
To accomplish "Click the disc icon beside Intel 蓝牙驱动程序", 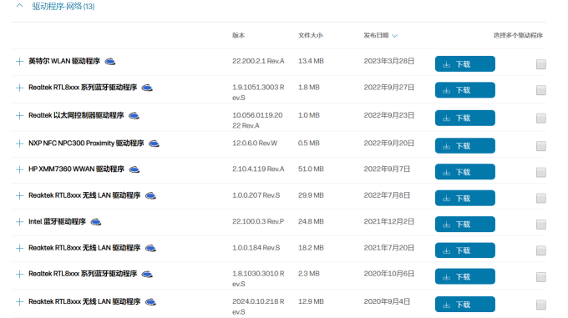I will click(95, 222).
